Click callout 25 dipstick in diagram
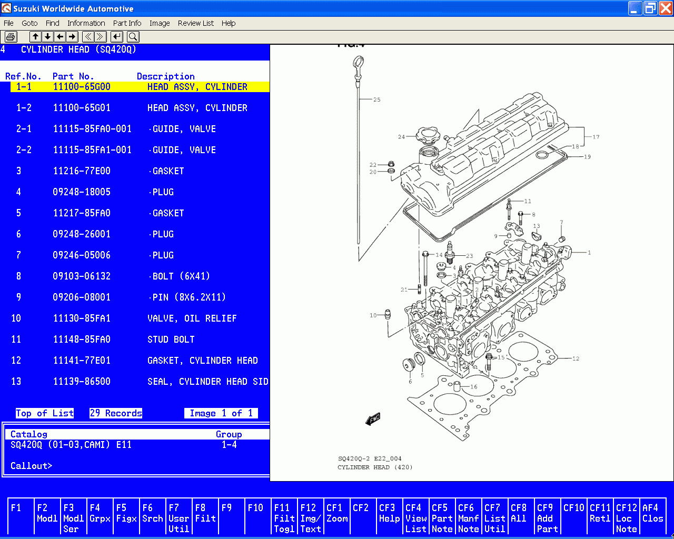The image size is (674, 539). pyautogui.click(x=376, y=99)
